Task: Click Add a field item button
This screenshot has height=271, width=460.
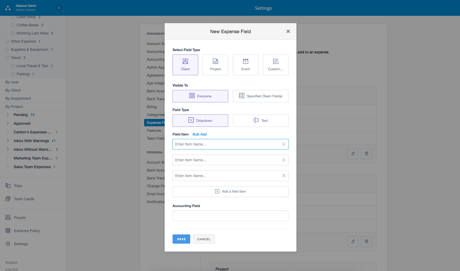Action: 230,192
